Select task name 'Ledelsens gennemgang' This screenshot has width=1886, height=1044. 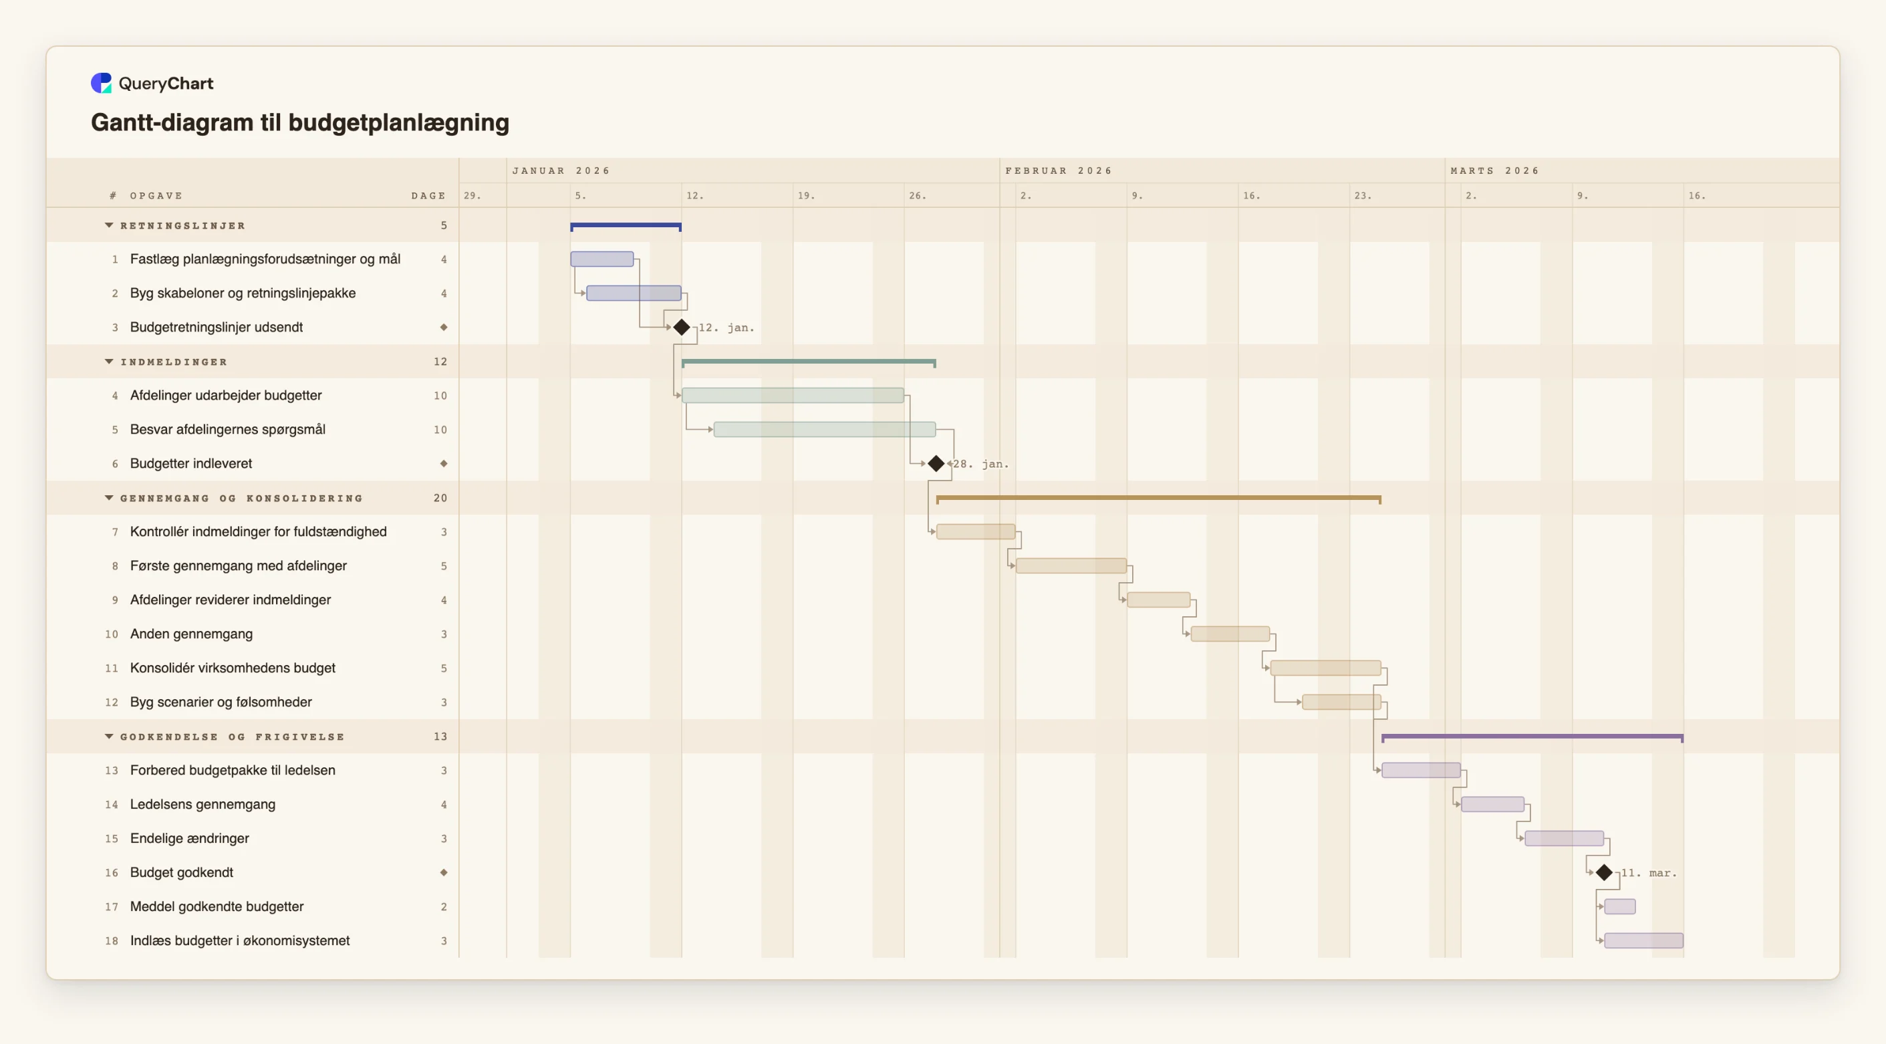pyautogui.click(x=203, y=805)
